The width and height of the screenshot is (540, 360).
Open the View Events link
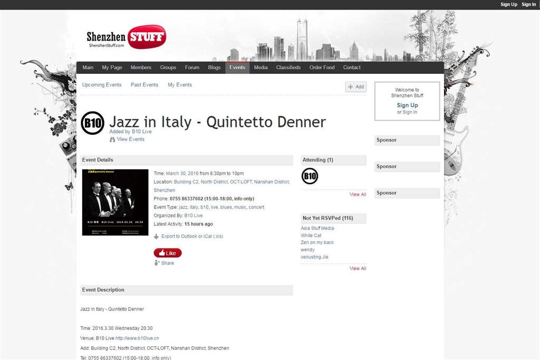coord(131,139)
